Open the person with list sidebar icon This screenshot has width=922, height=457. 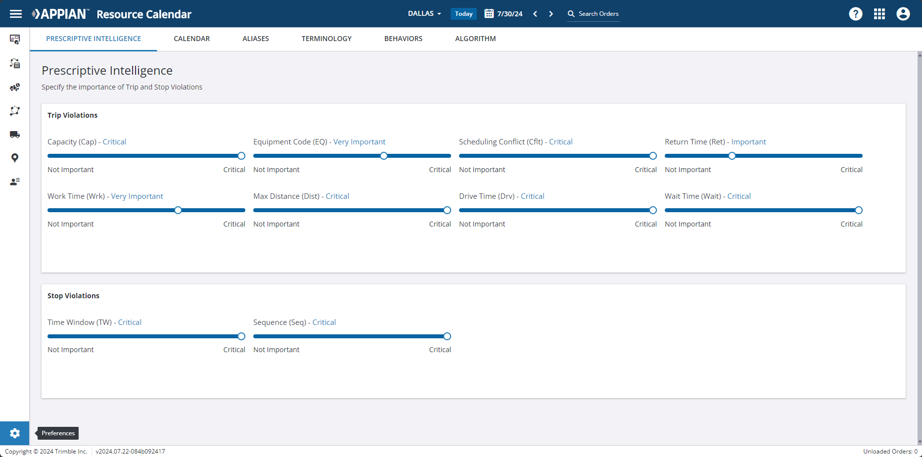tap(15, 182)
